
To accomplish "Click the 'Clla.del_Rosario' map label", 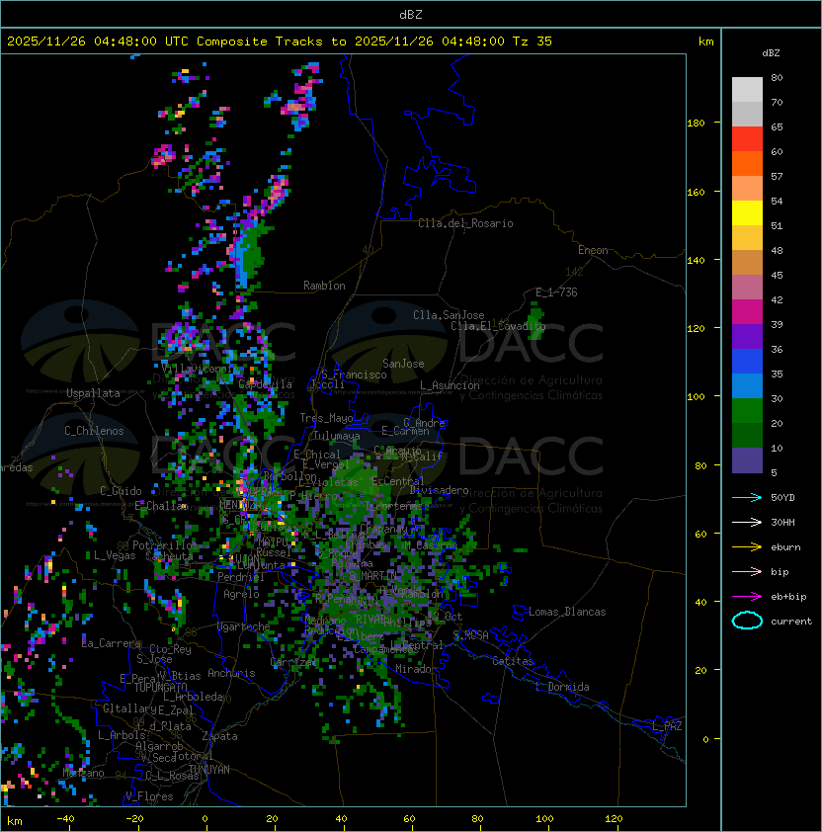I will pos(465,223).
